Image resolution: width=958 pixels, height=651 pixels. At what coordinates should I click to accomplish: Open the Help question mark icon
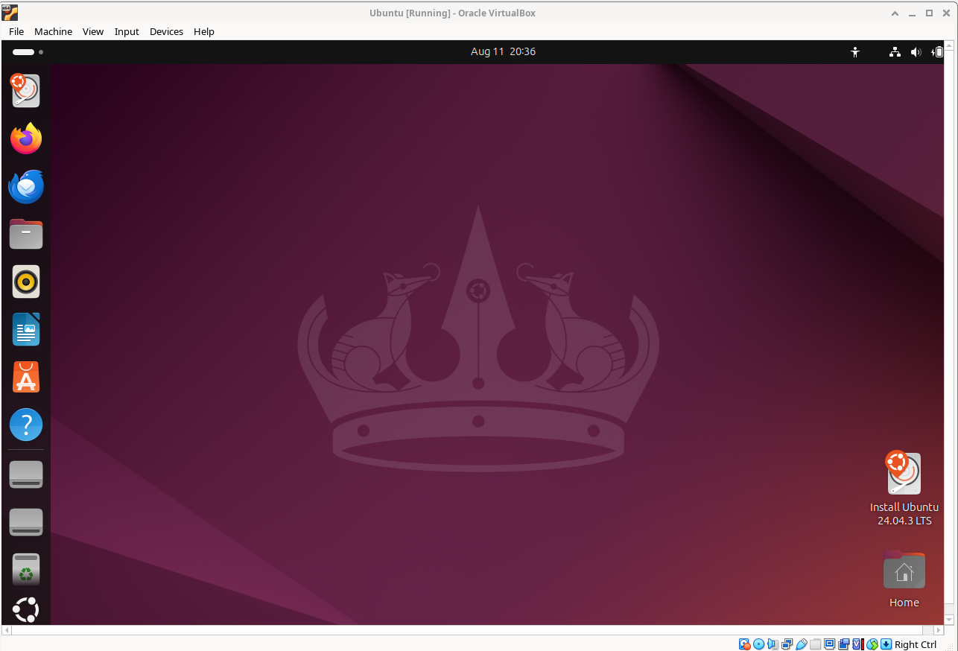[26, 425]
